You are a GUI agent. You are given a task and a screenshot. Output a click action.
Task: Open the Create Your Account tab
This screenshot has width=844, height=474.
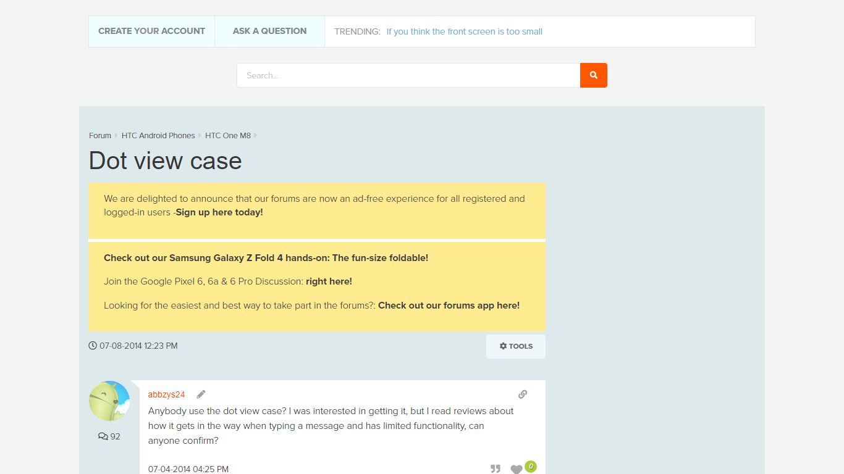pos(151,31)
